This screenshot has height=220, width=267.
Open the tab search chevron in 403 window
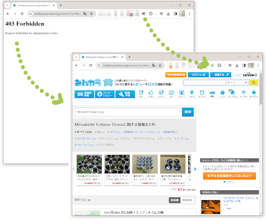pos(7,5)
